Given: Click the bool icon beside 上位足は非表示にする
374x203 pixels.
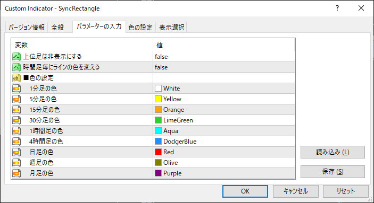Looking at the screenshot, I should click(x=16, y=57).
